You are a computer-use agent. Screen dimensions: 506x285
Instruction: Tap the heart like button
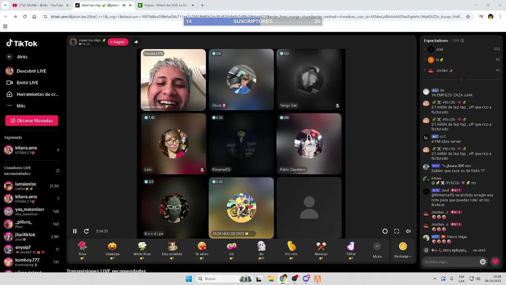click(x=495, y=262)
